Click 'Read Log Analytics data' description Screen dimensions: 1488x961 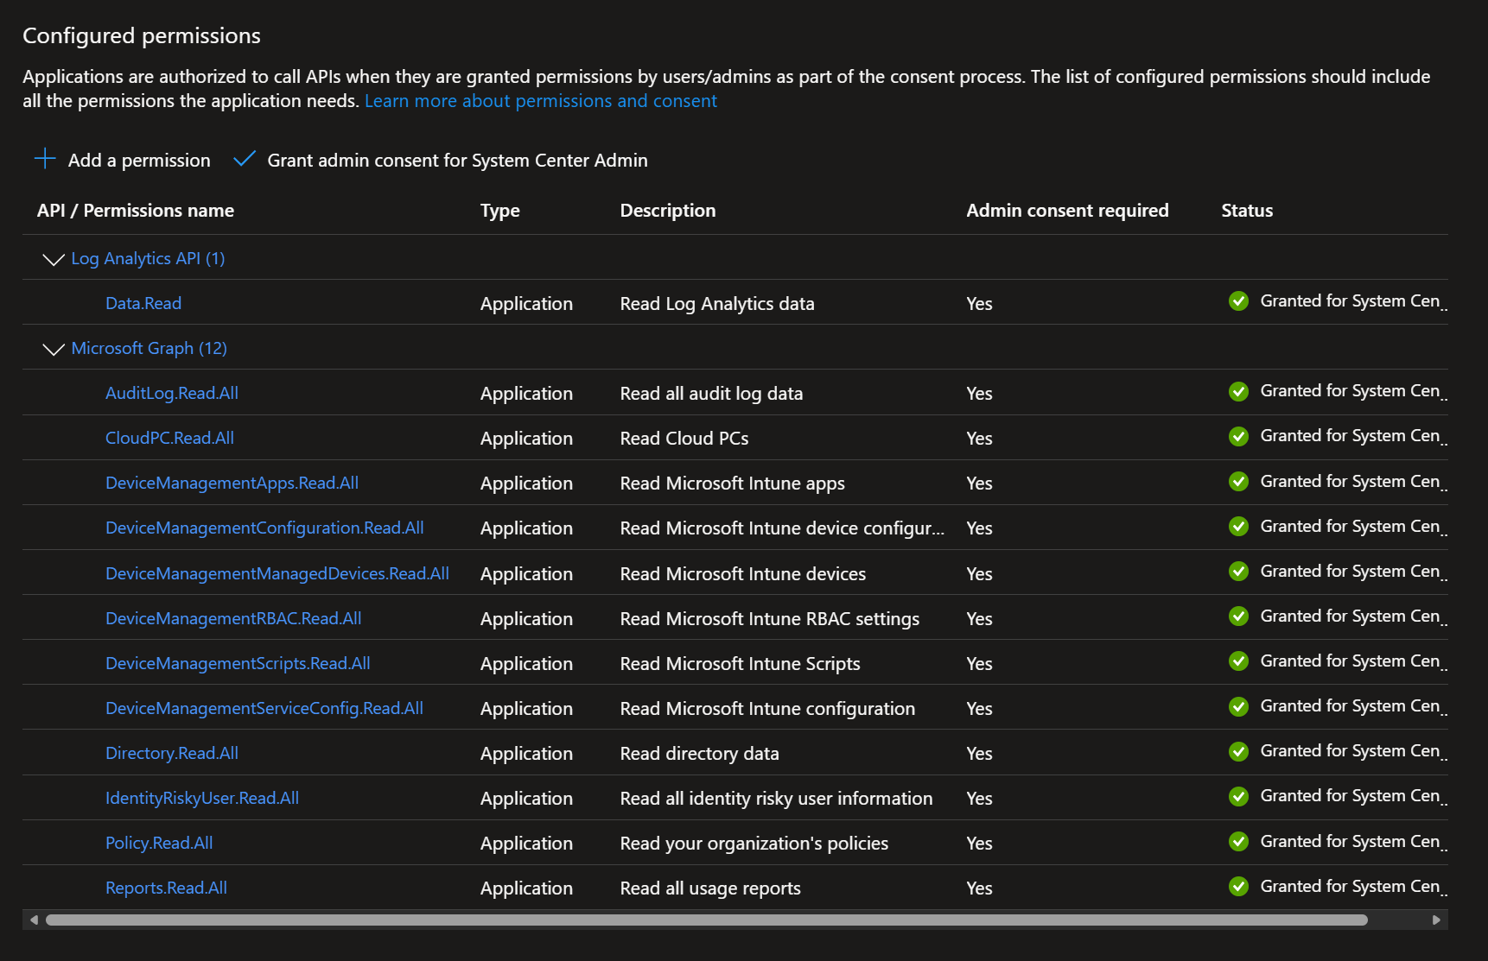click(717, 304)
